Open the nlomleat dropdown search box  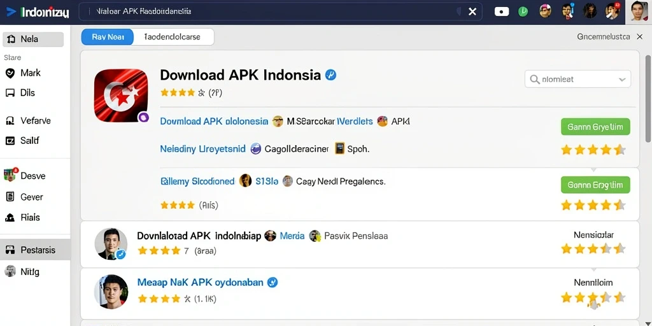(x=578, y=79)
